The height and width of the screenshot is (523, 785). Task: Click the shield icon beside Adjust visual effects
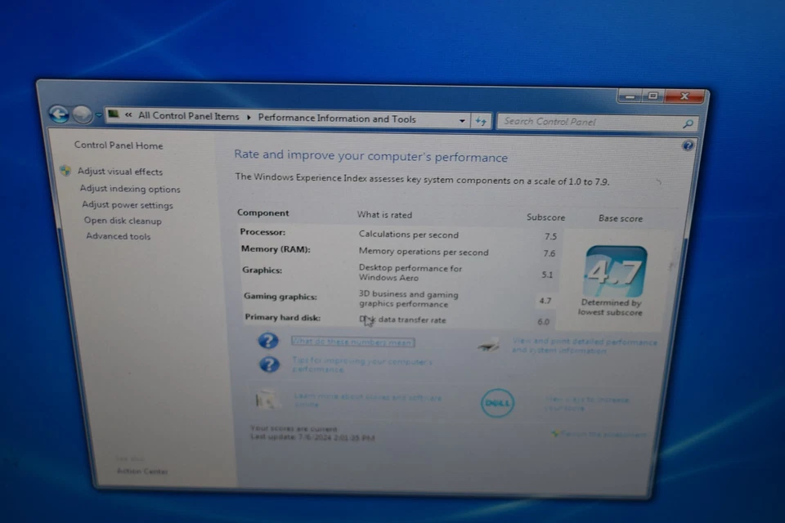coord(65,172)
